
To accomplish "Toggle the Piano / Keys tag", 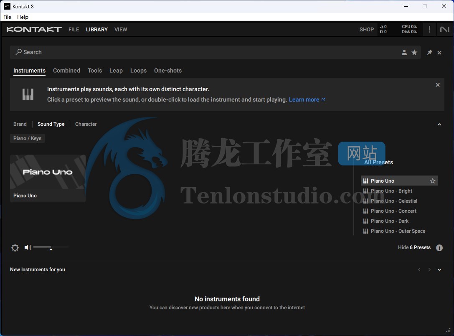I will click(27, 138).
